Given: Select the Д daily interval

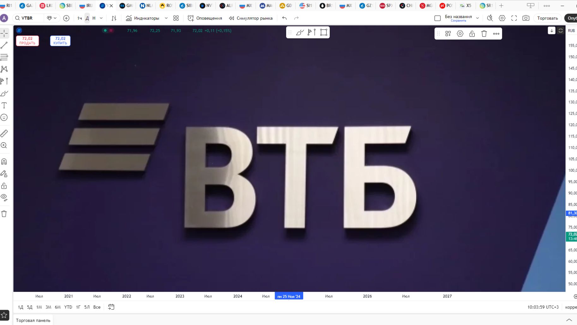Looking at the screenshot, I should [87, 18].
